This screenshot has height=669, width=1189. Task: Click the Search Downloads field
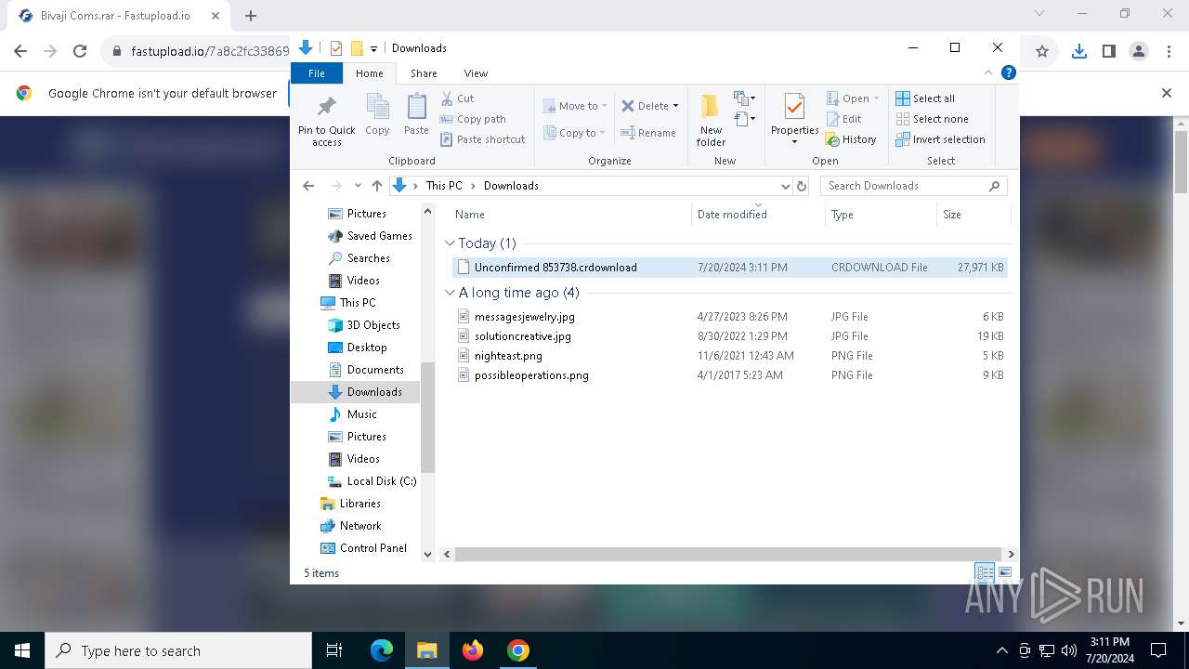tap(914, 186)
